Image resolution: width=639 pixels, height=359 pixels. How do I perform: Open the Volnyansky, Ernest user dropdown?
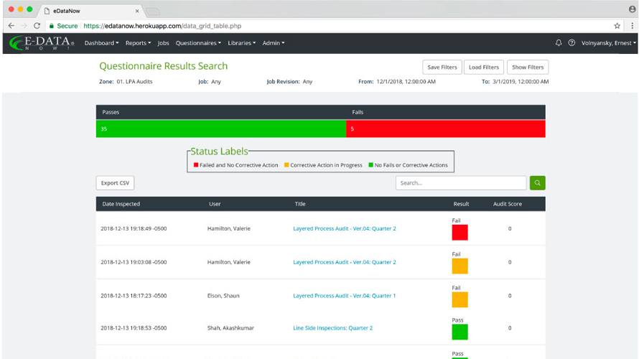(608, 43)
